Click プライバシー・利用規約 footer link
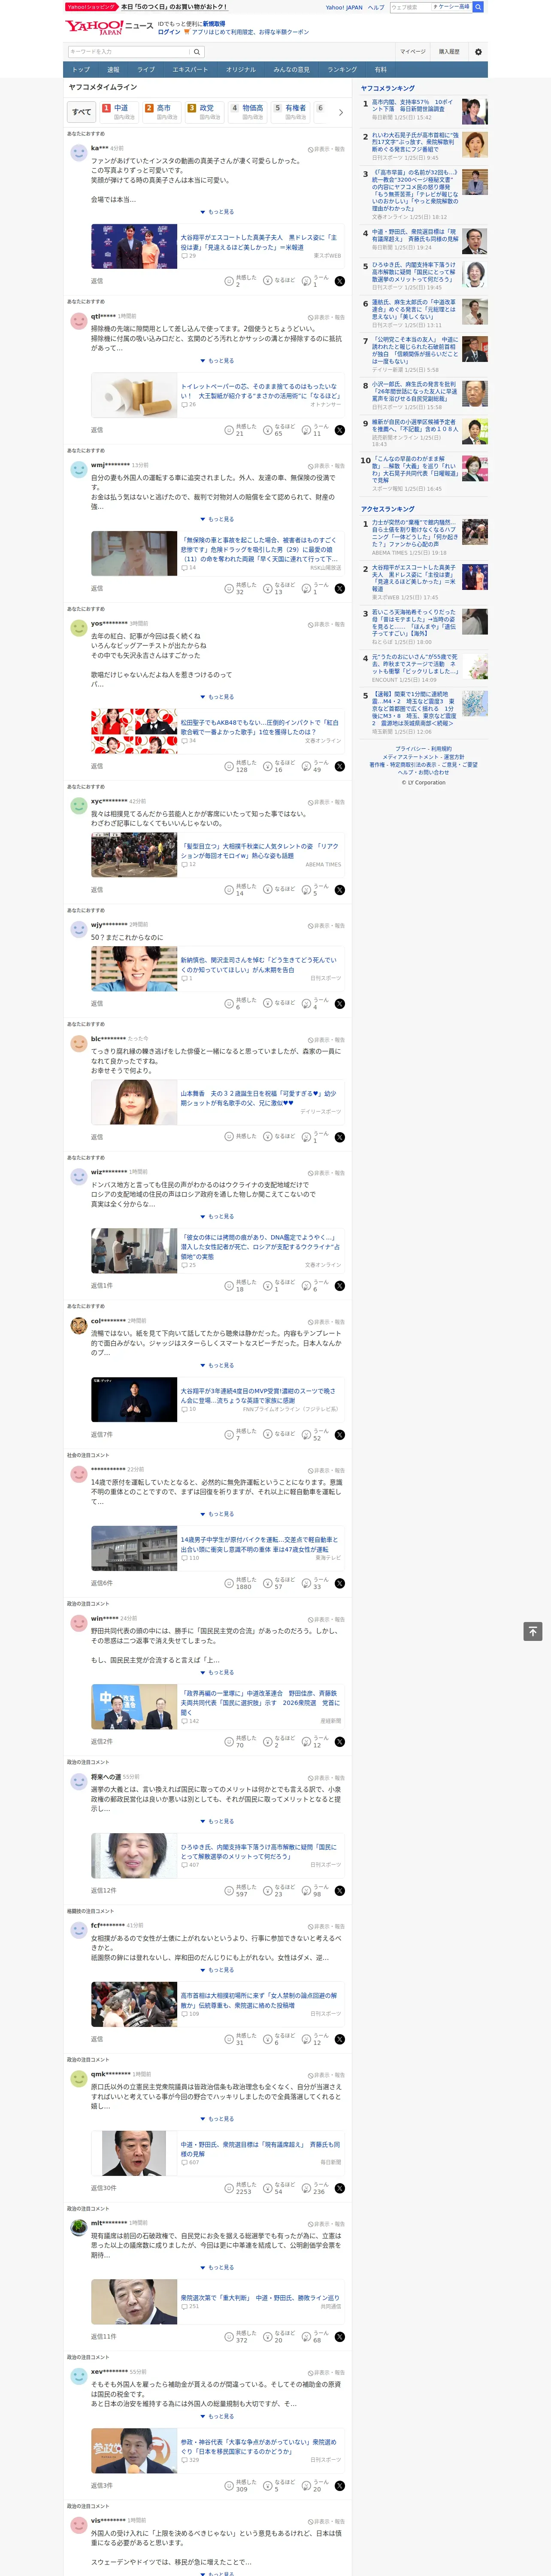 (423, 749)
